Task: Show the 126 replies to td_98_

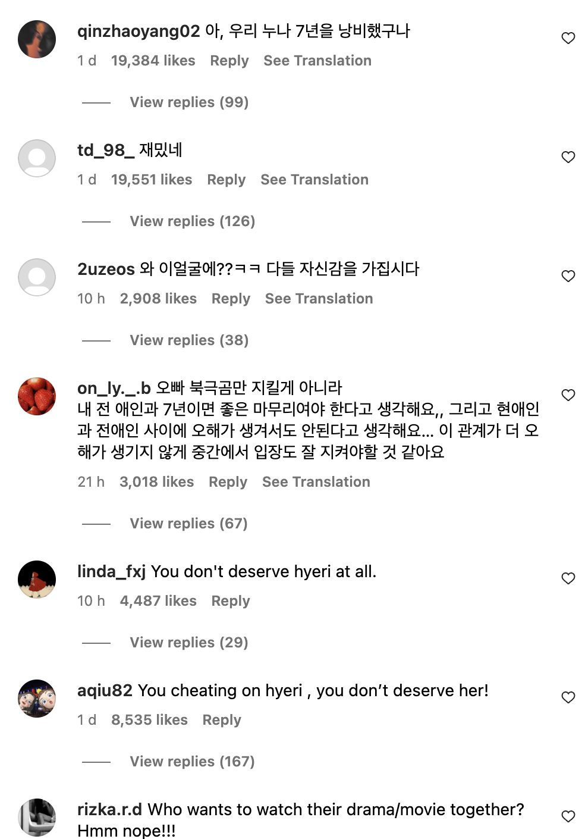Action: 192,221
